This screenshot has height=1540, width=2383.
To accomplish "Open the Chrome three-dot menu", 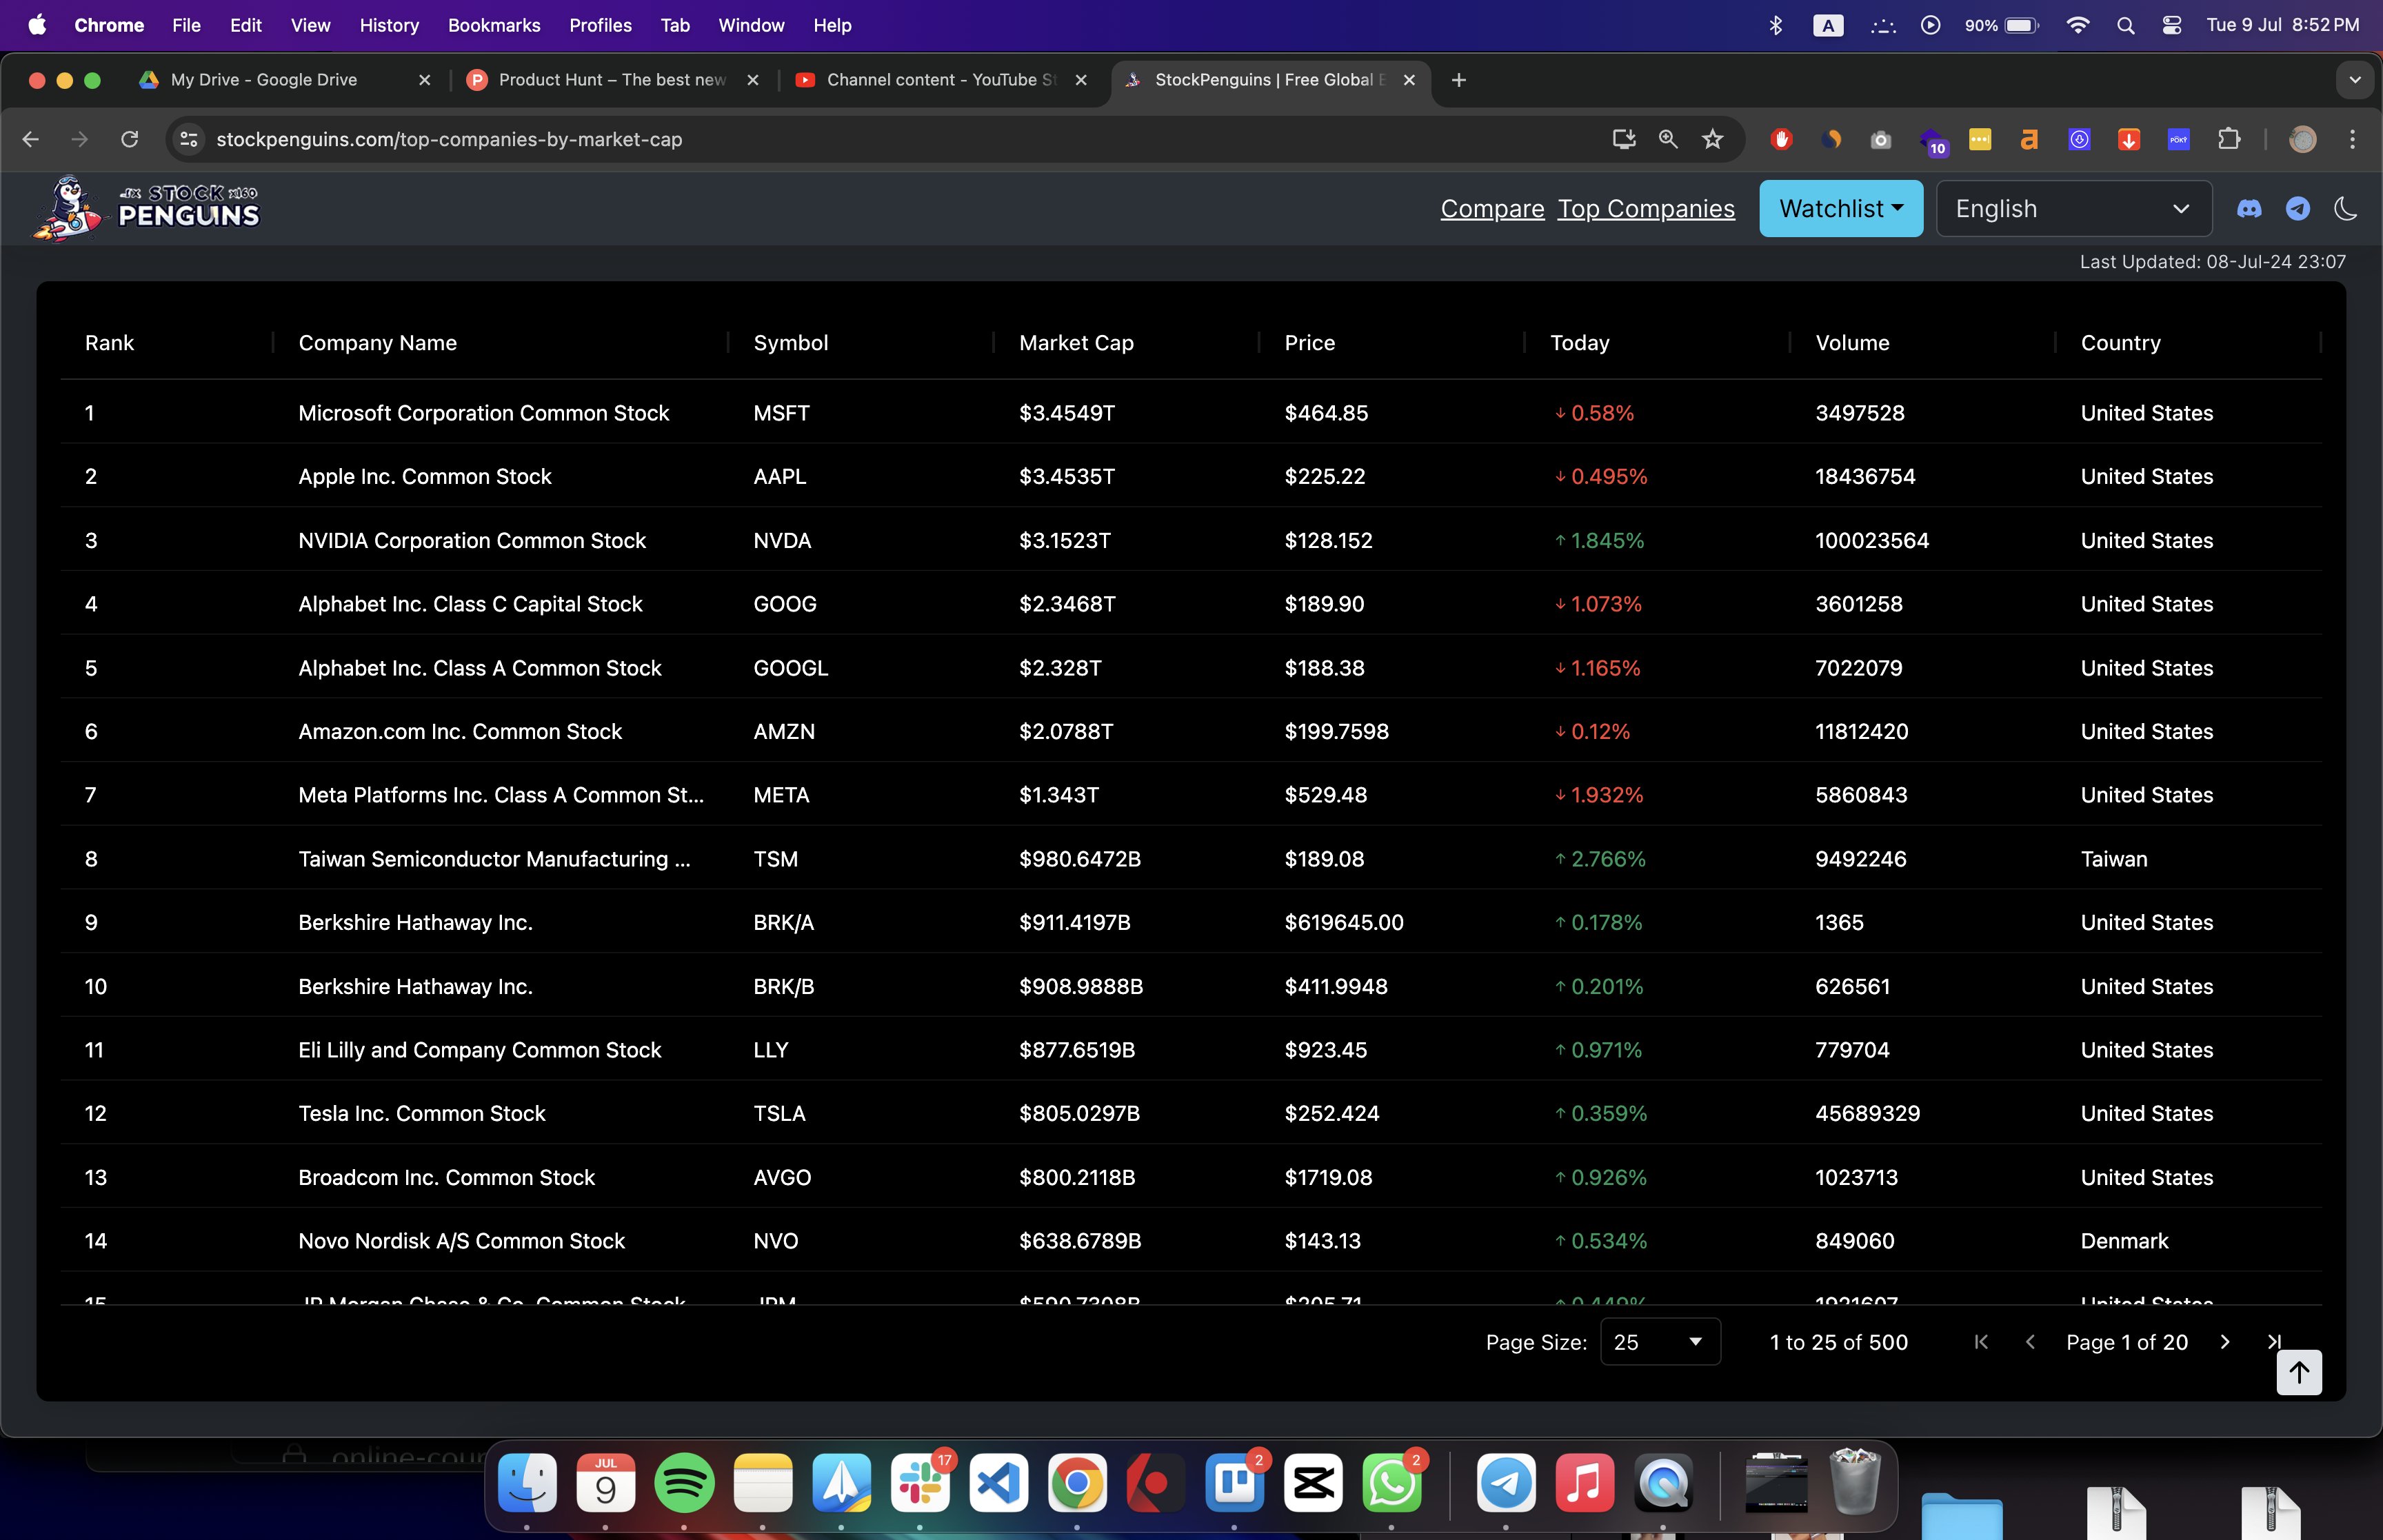I will point(2352,139).
